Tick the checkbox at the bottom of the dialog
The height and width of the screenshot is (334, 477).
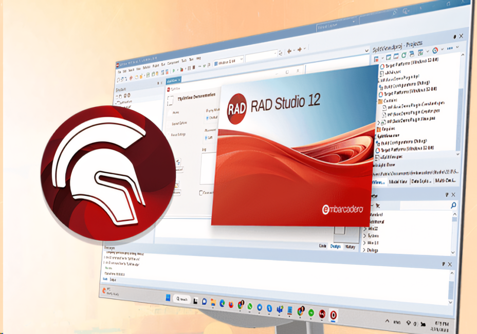(x=201, y=193)
